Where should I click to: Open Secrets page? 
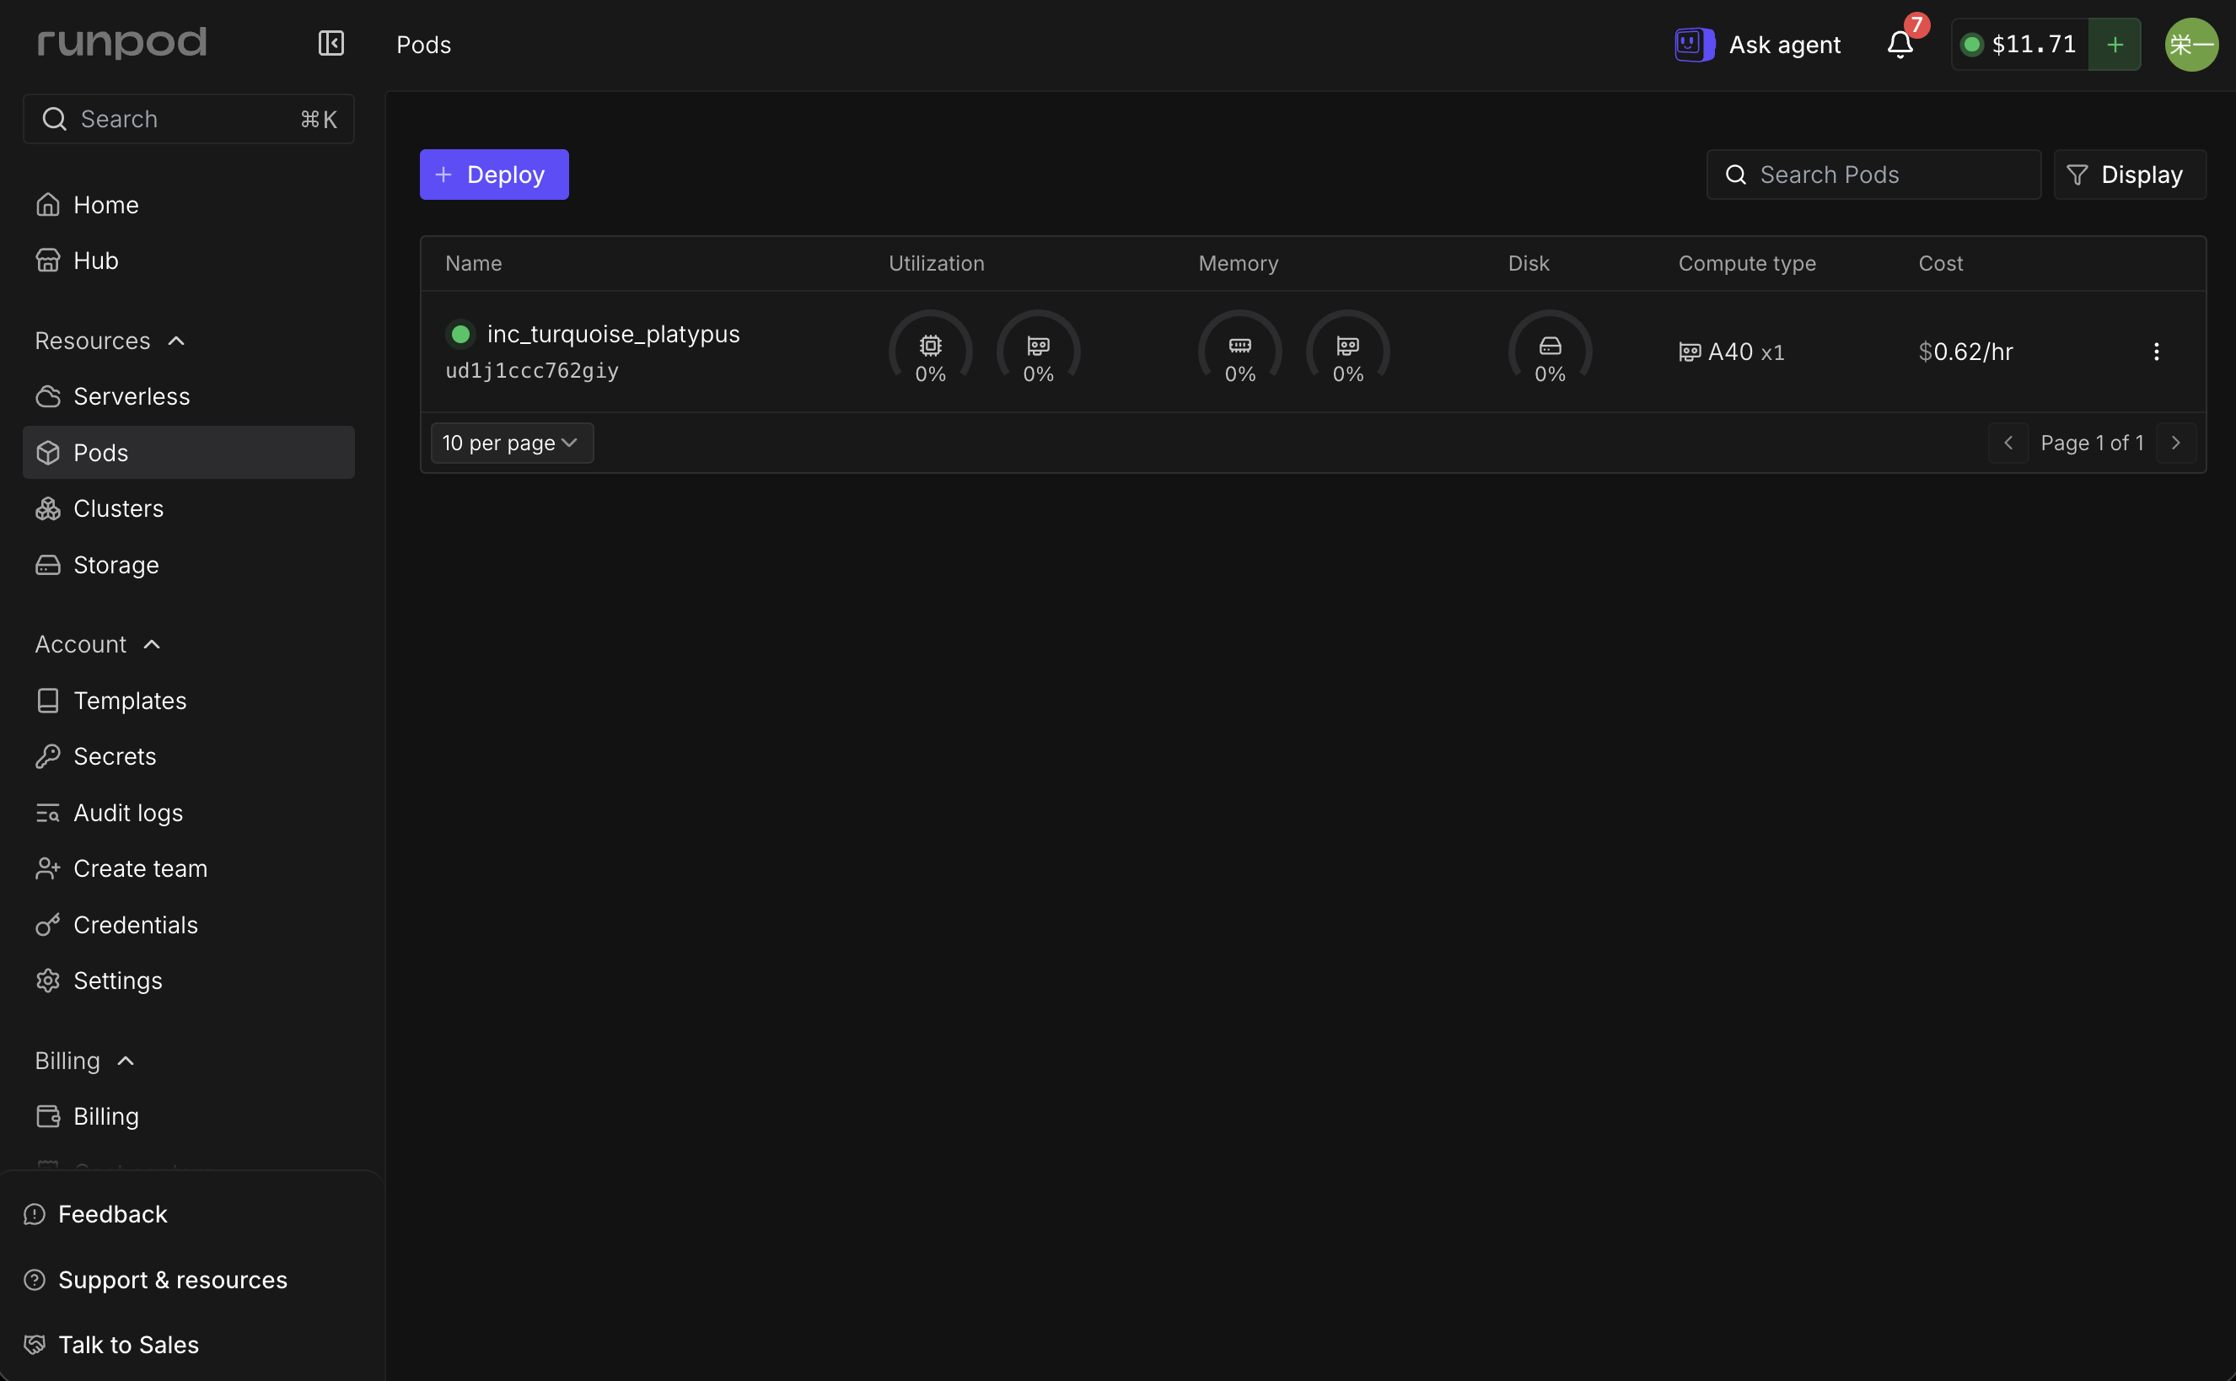pos(188,756)
